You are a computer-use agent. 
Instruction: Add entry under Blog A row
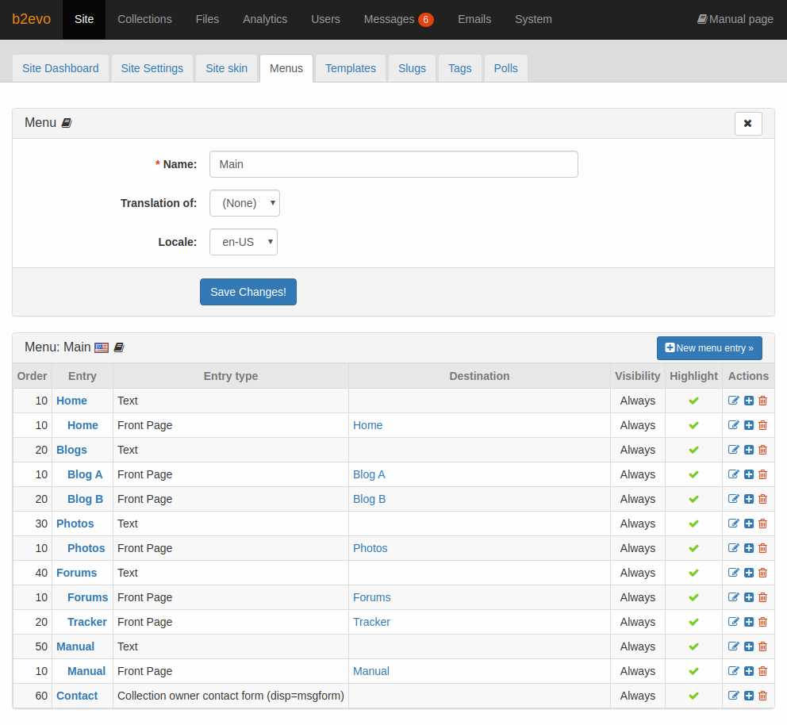(749, 474)
